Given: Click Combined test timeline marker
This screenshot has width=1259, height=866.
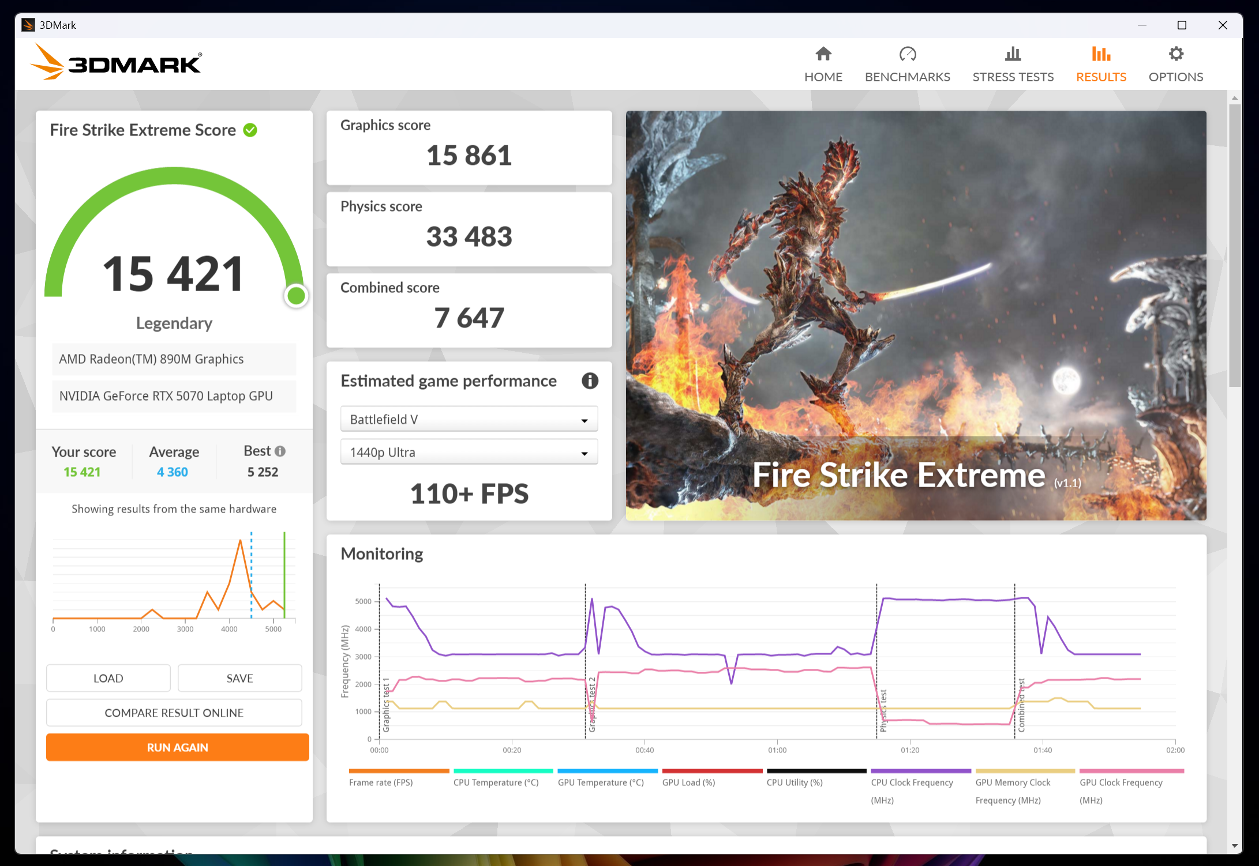Looking at the screenshot, I should tap(1022, 705).
